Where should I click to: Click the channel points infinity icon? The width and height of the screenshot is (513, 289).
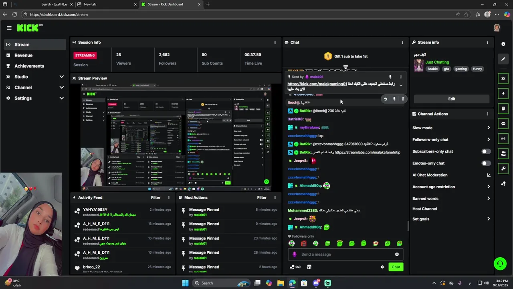click(x=295, y=267)
